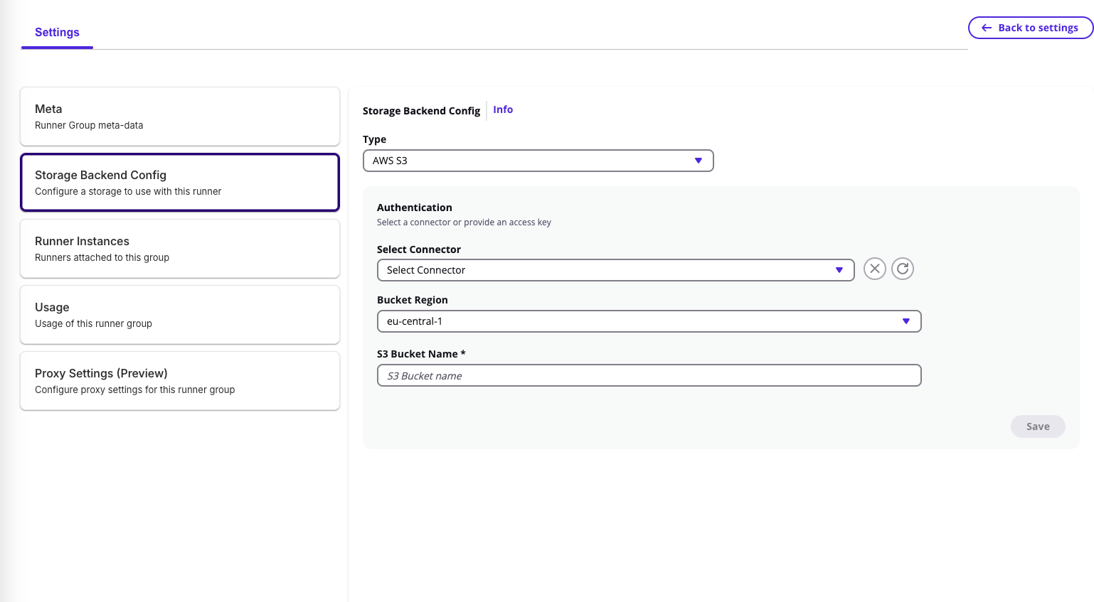Click the Select Connector dropdown arrow
Screen dimensions: 1094x602
coord(840,270)
